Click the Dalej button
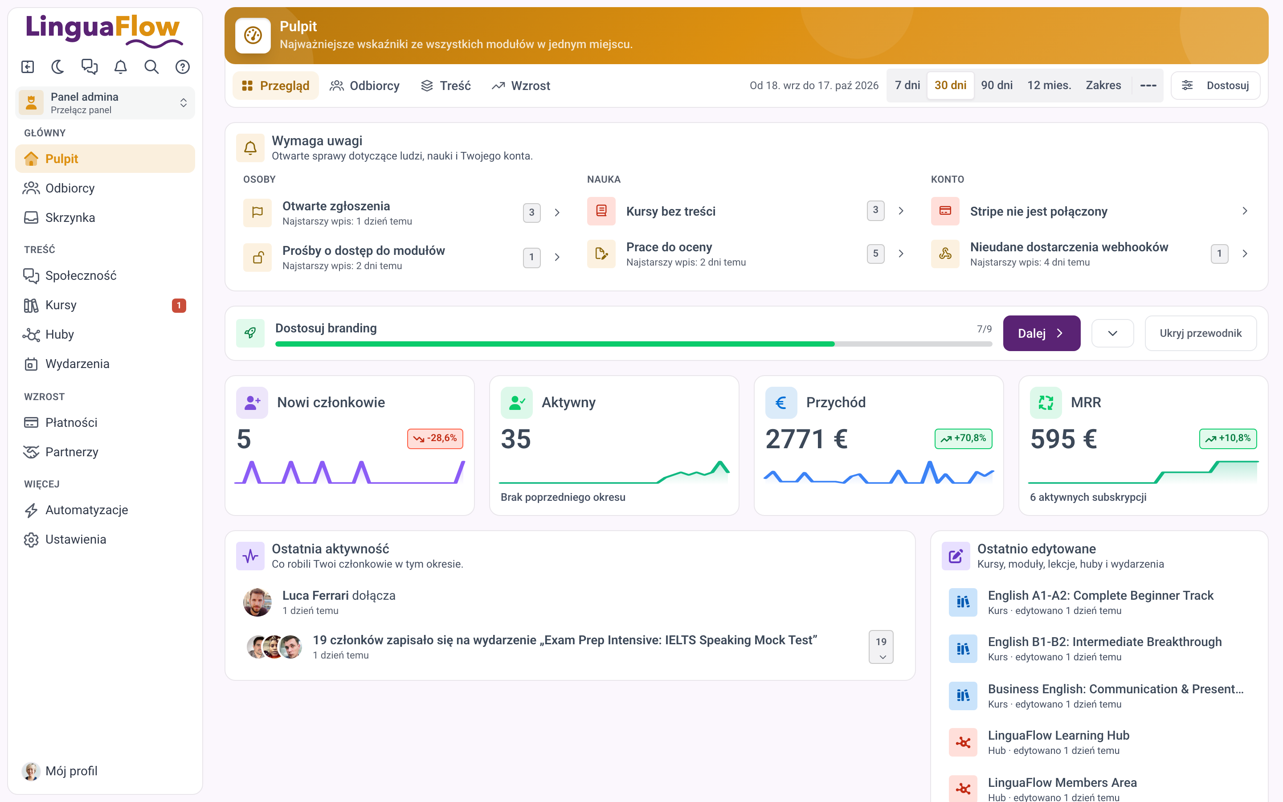 point(1041,333)
